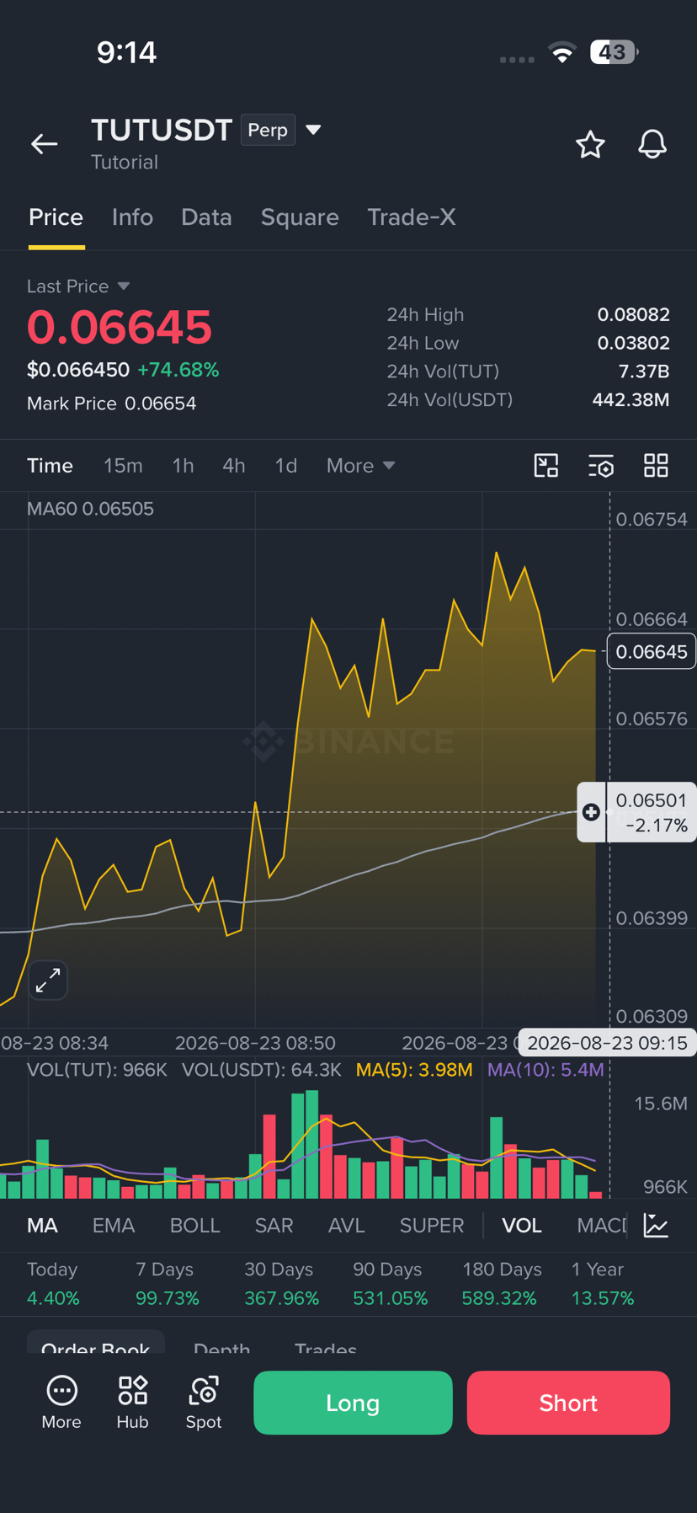The image size is (697, 1513).
Task: Open the Last Price type dropdown
Action: click(x=124, y=286)
